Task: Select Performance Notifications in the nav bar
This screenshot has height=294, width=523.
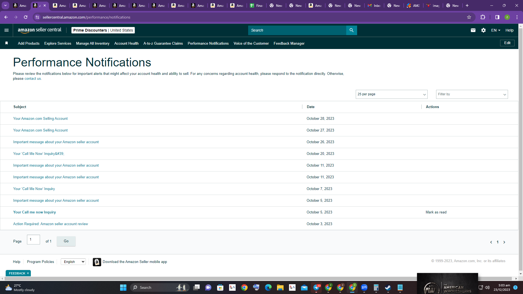Action: [x=208, y=43]
